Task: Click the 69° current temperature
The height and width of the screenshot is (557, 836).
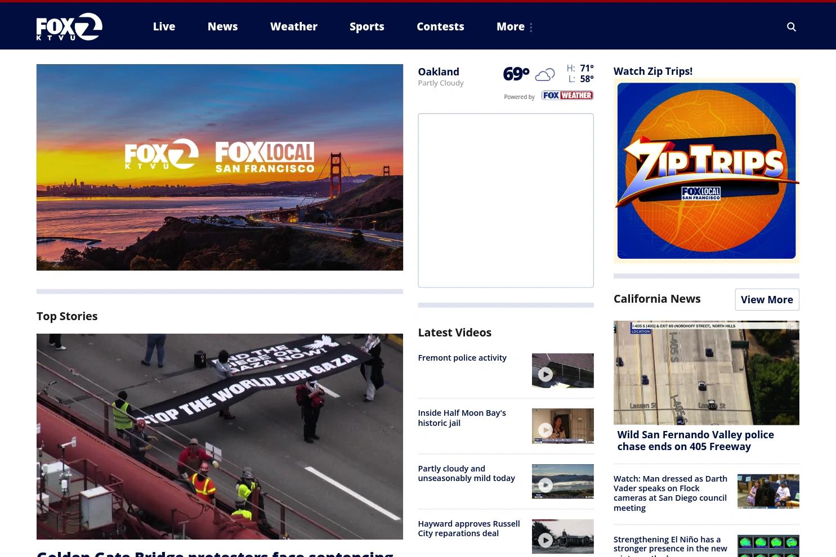Action: point(516,74)
